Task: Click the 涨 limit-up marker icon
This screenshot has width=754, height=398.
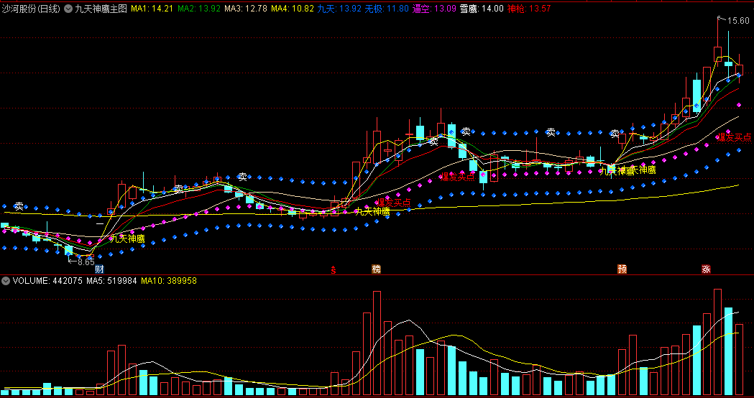Action: pos(706,269)
